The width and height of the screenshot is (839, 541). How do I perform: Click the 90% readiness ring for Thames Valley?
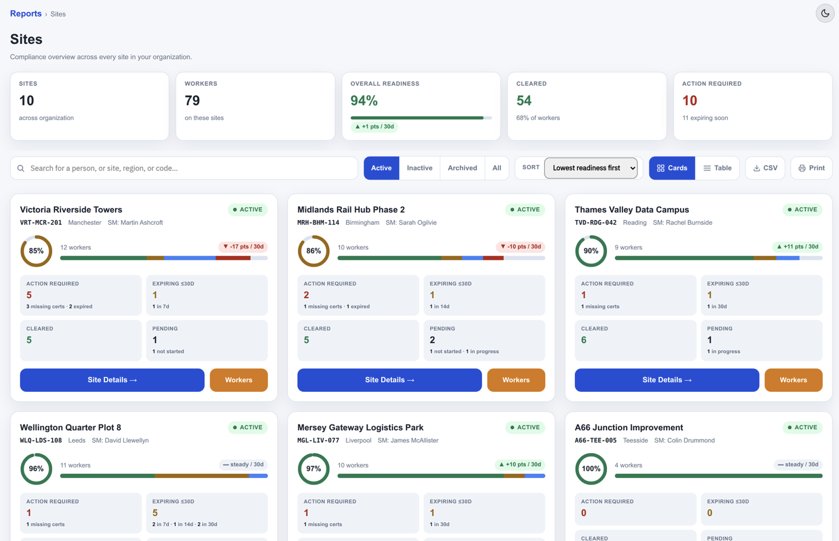tap(591, 251)
